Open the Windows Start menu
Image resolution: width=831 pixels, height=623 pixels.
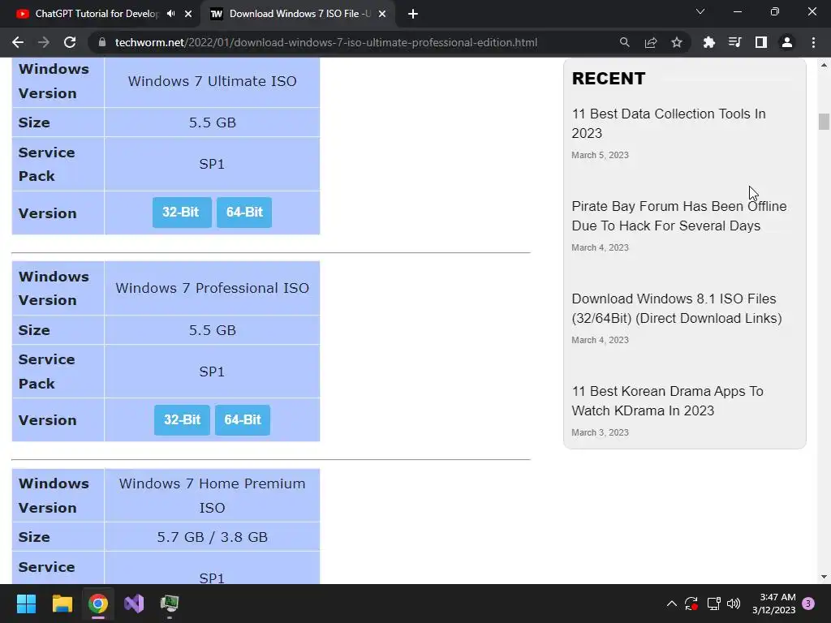pyautogui.click(x=26, y=604)
